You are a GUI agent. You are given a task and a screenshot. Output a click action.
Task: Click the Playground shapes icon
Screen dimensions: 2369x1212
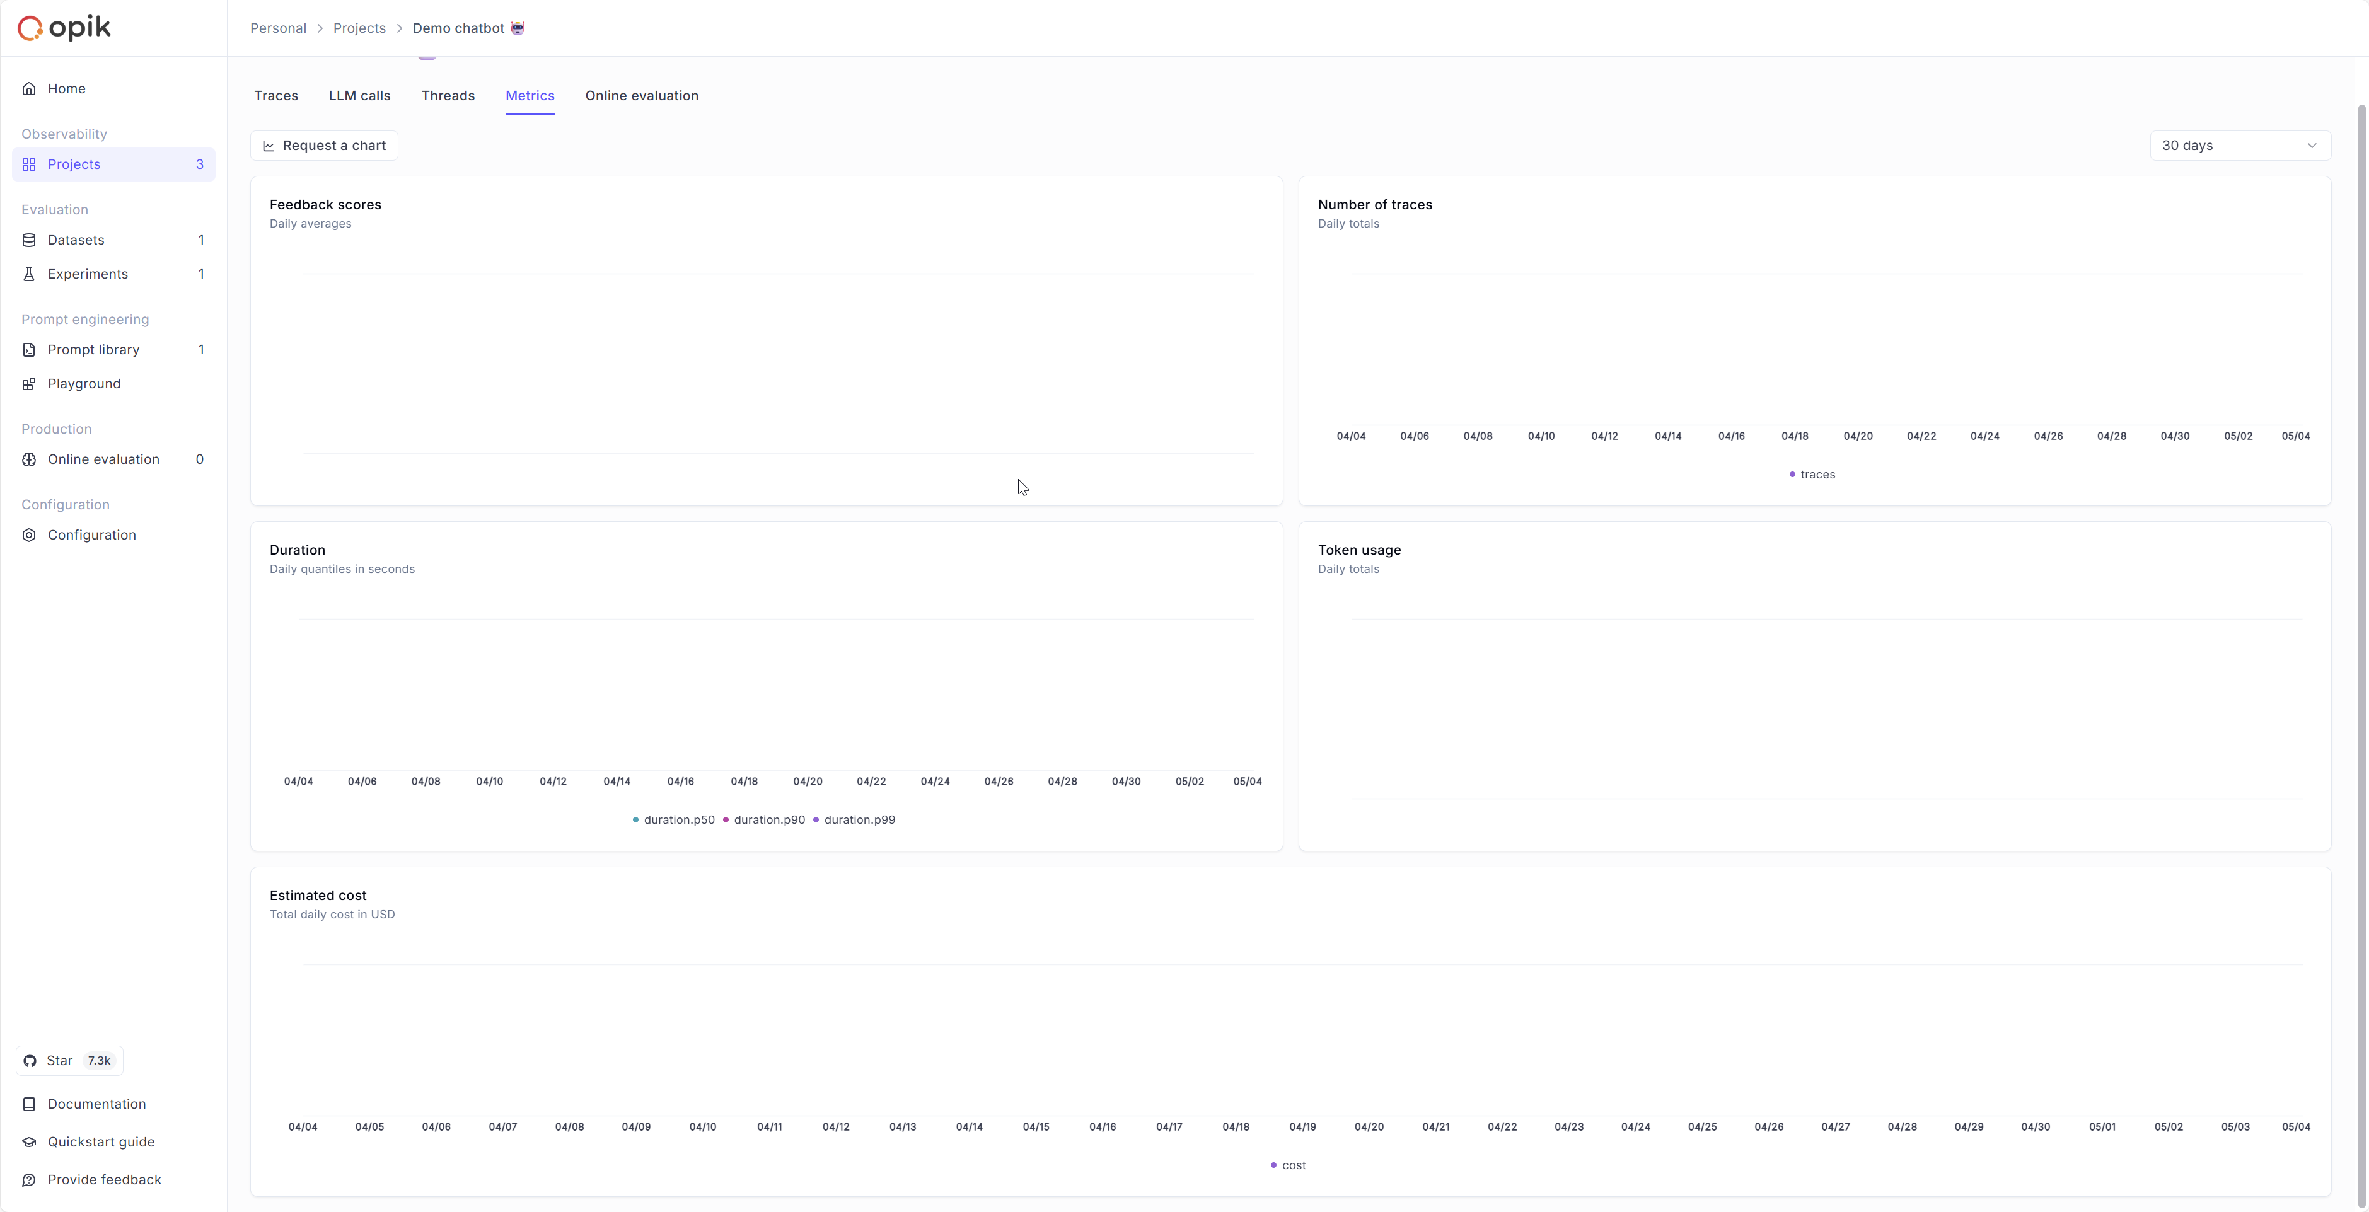pyautogui.click(x=30, y=384)
